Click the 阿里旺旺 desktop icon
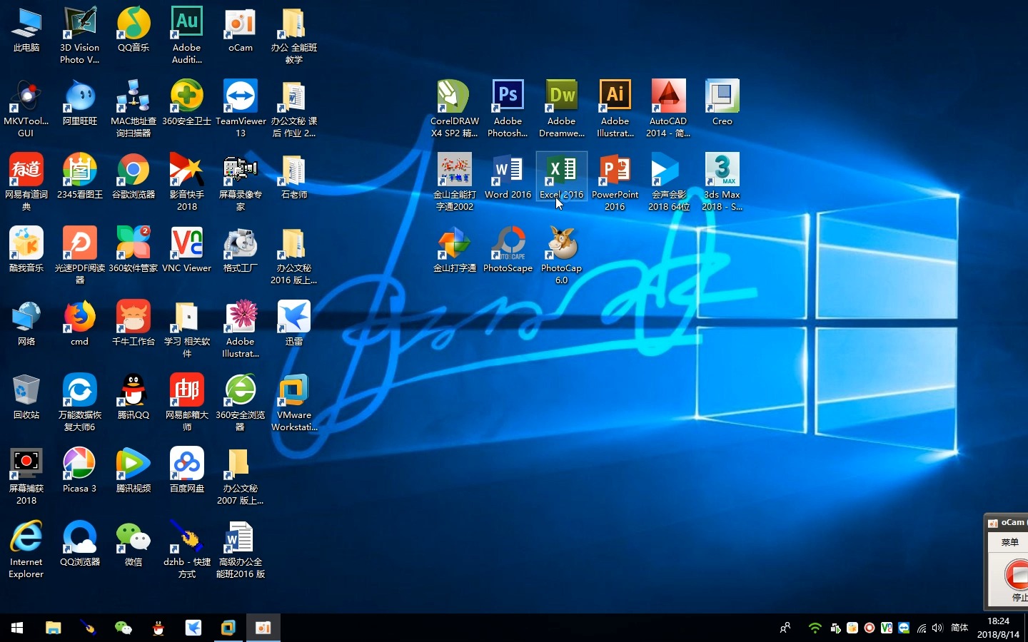This screenshot has width=1028, height=642. point(79,103)
